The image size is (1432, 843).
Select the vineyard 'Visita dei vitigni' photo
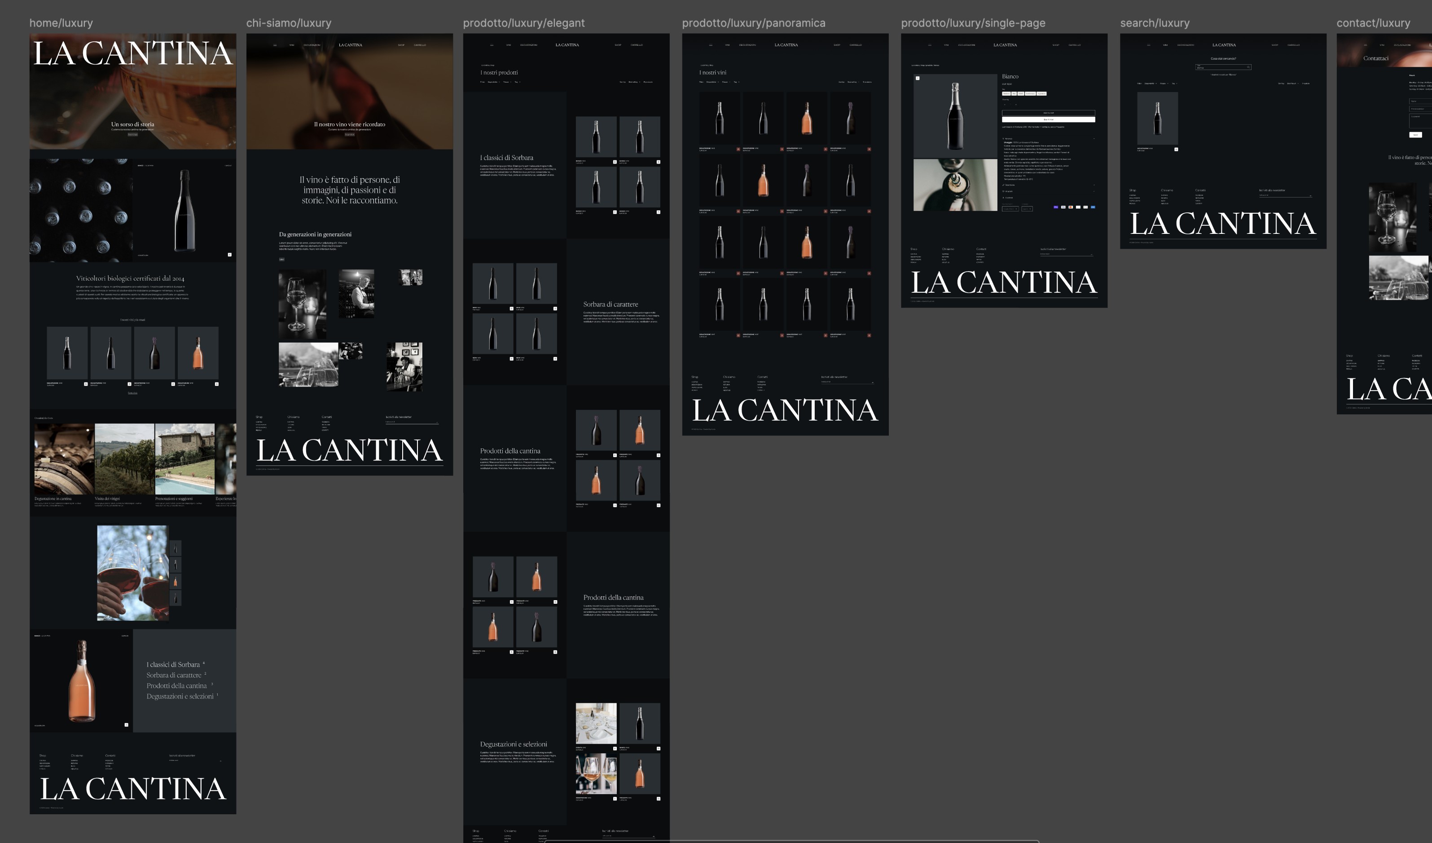[124, 459]
